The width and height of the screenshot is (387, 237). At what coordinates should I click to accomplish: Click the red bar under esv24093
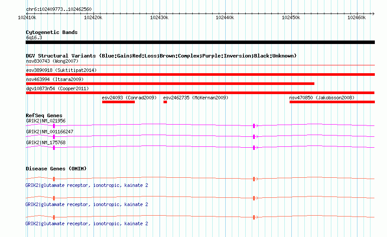coord(118,102)
